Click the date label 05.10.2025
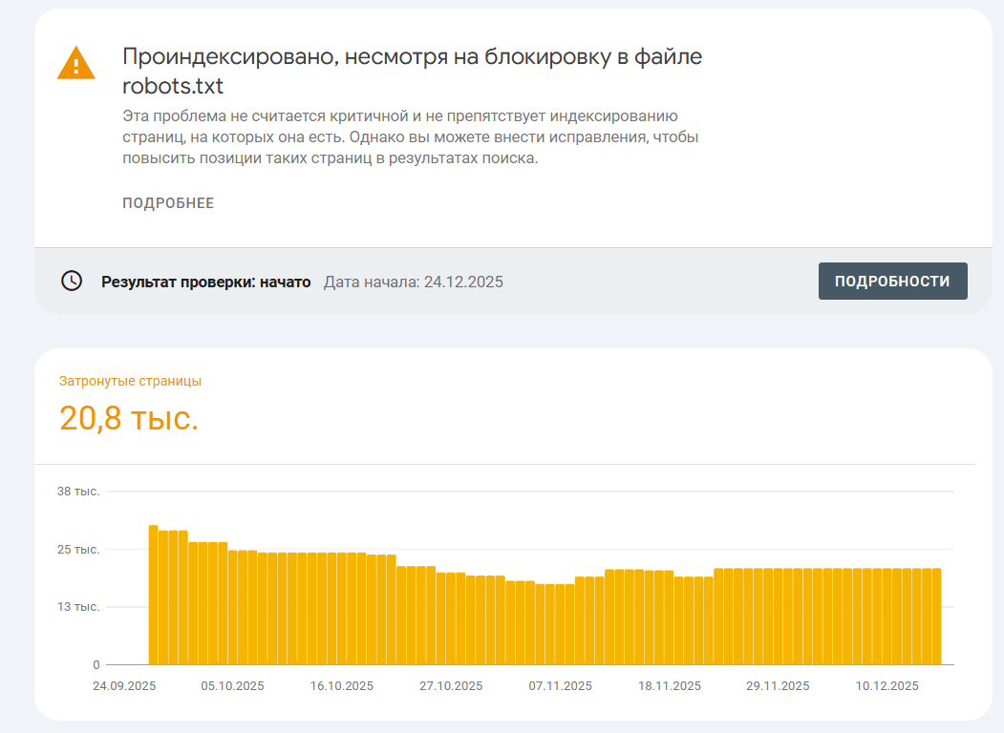The height and width of the screenshot is (733, 1004). point(232,685)
